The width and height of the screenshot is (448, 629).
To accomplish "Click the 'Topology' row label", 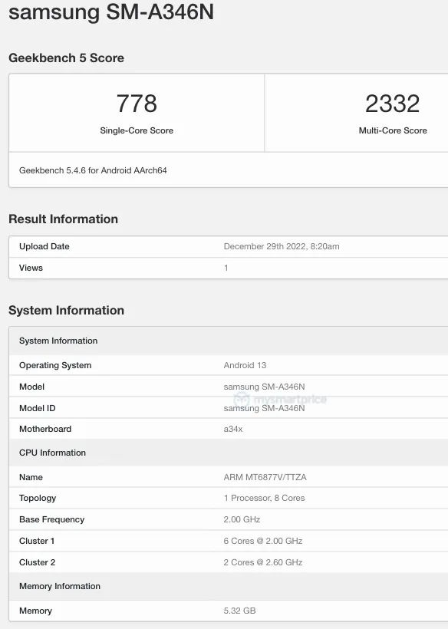I will (38, 498).
